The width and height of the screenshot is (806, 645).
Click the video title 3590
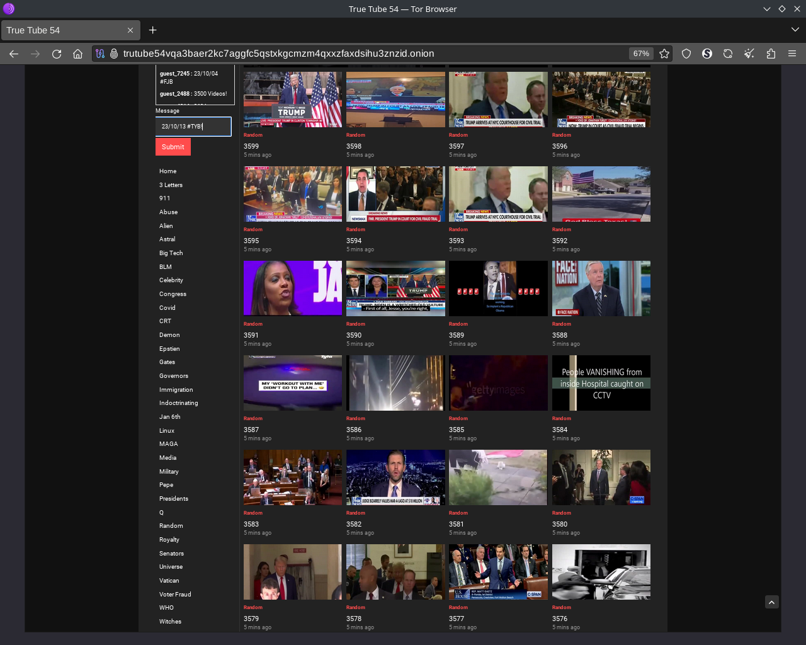coord(354,335)
